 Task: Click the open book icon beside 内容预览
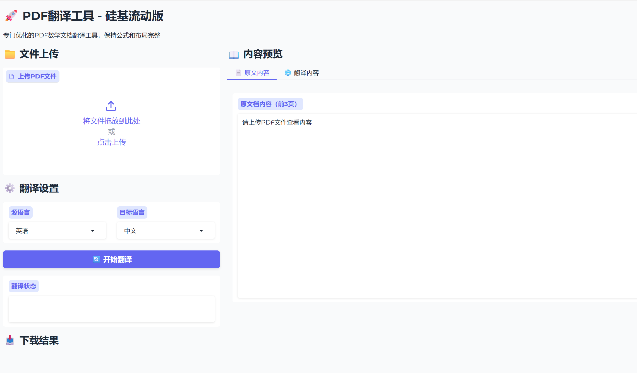234,54
